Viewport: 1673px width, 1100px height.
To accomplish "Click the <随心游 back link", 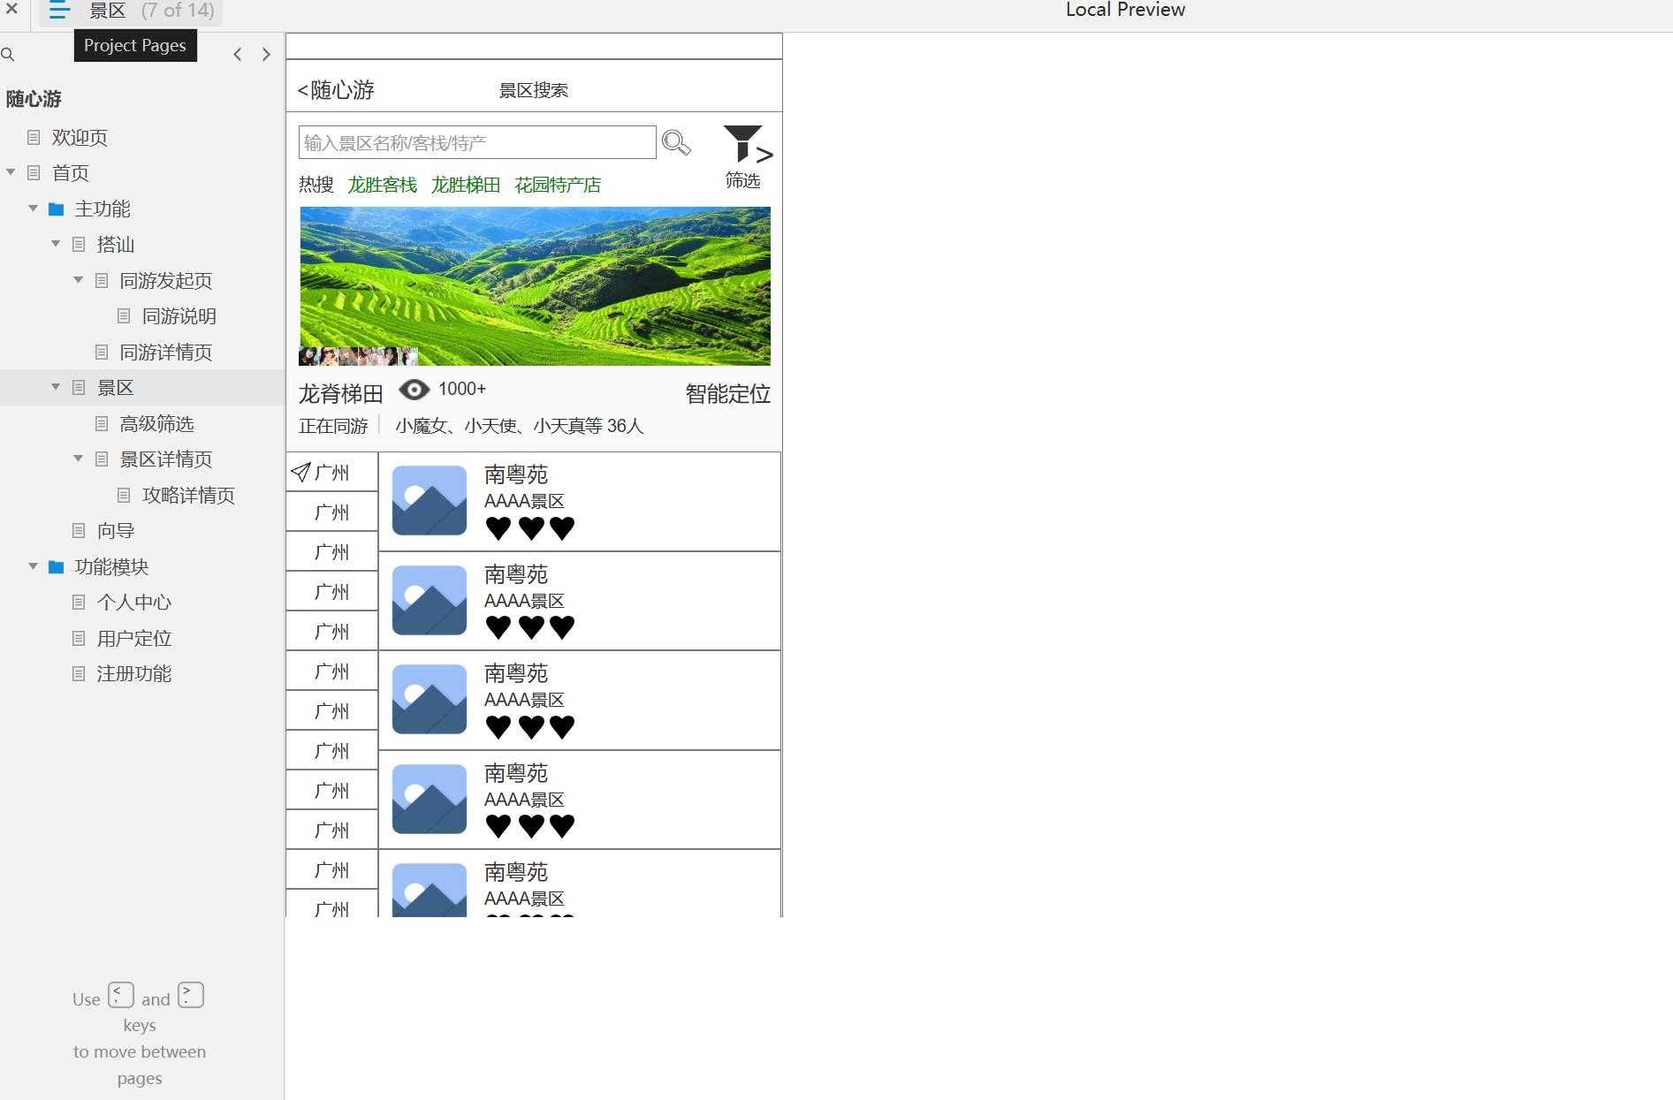I will [336, 90].
